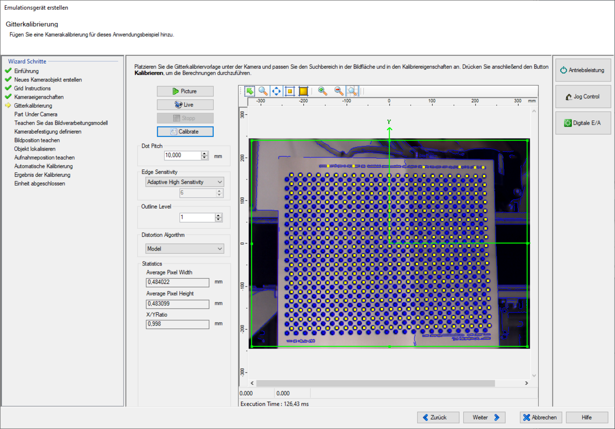Image resolution: width=615 pixels, height=429 pixels.
Task: Activate the pan tool with blue arrows
Action: 276,91
